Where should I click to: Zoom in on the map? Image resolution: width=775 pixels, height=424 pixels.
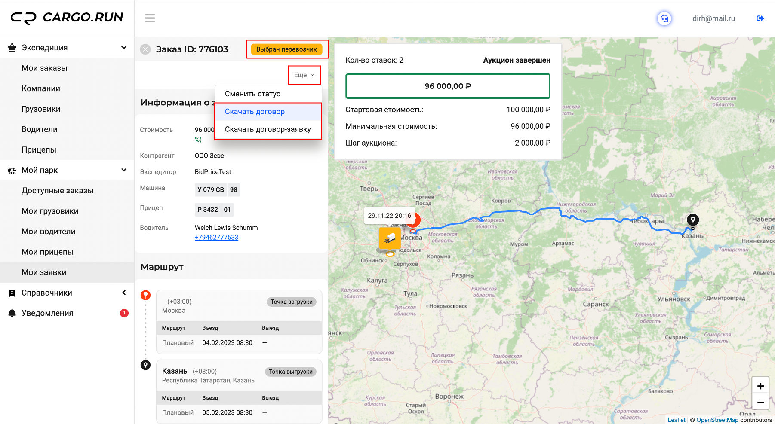coord(760,386)
